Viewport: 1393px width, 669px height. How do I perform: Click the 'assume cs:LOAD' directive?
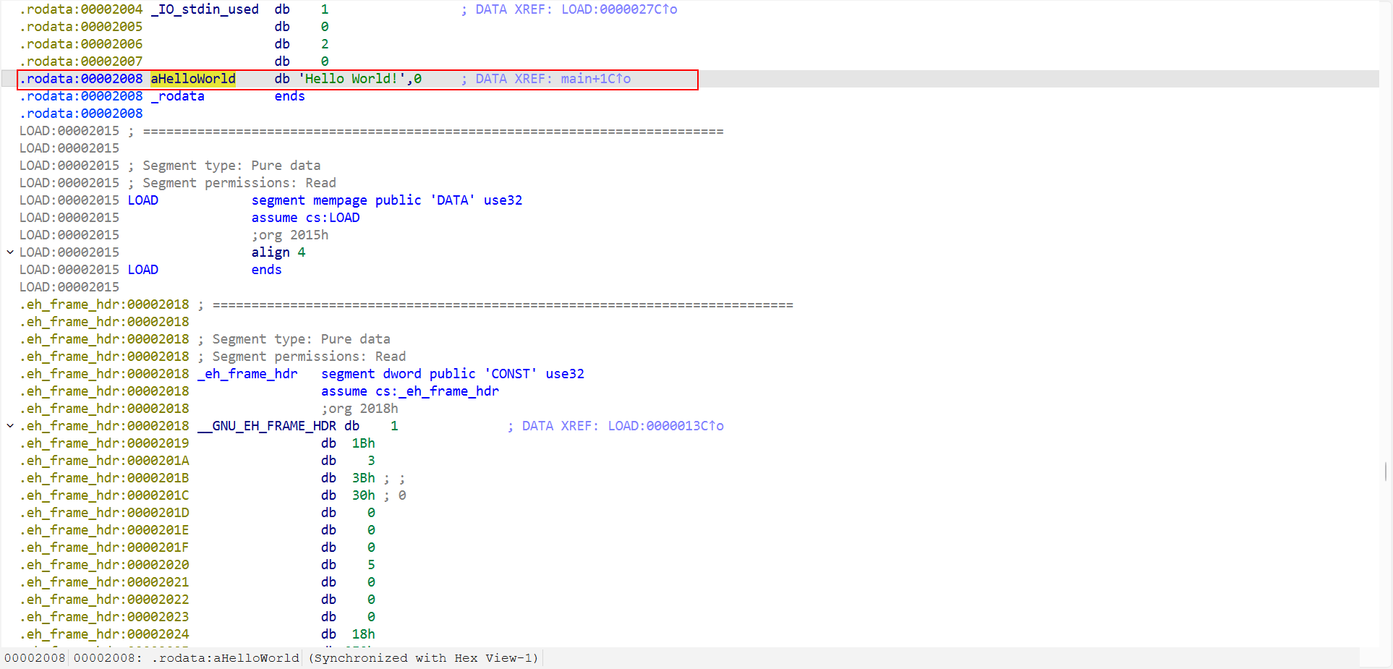pos(305,218)
